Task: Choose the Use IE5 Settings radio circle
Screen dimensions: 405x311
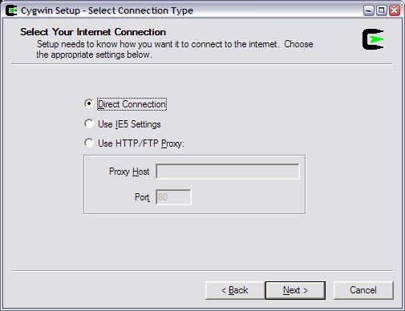Action: [x=89, y=123]
